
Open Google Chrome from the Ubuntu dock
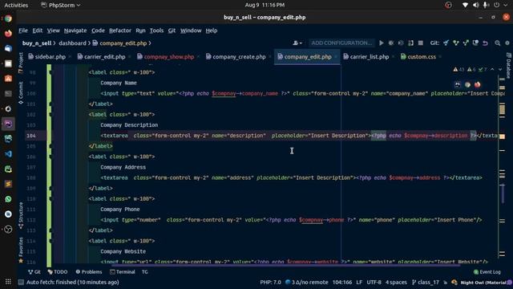[x=8, y=18]
